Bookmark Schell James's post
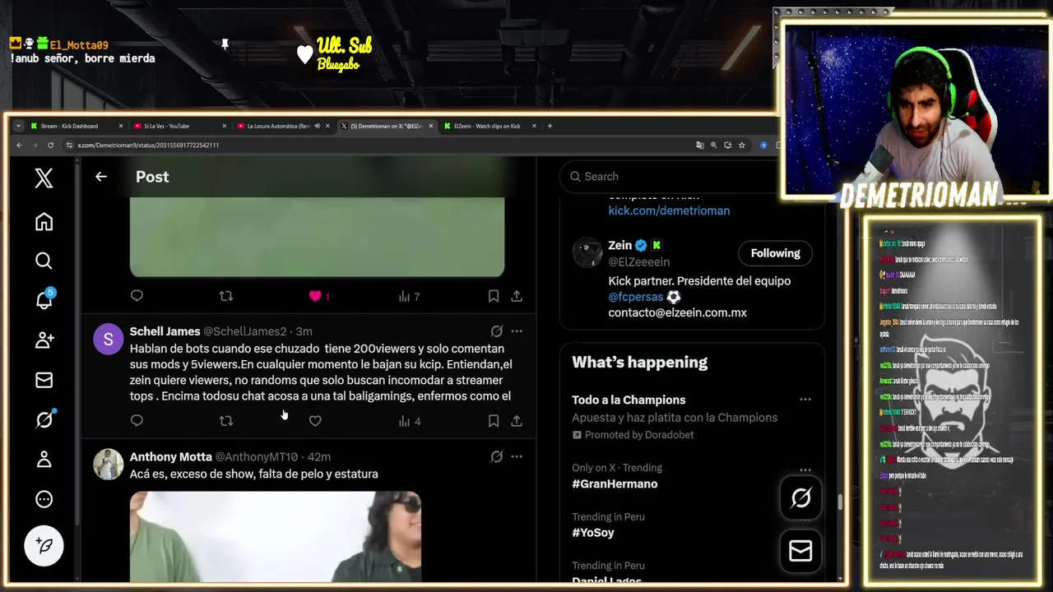The height and width of the screenshot is (592, 1053). coord(494,421)
